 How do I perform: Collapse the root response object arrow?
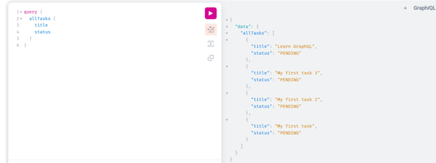(x=227, y=20)
